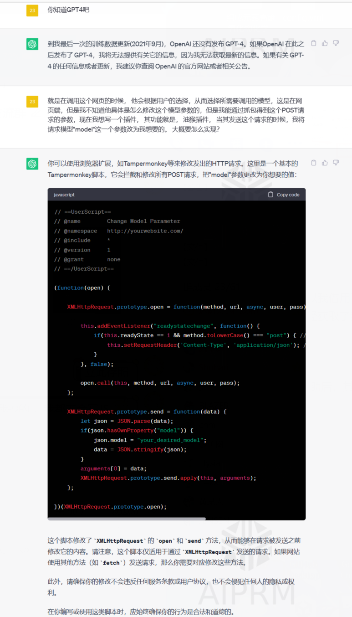
Task: Click the "data = JSON.stringify(json);" line
Action: coord(140,450)
